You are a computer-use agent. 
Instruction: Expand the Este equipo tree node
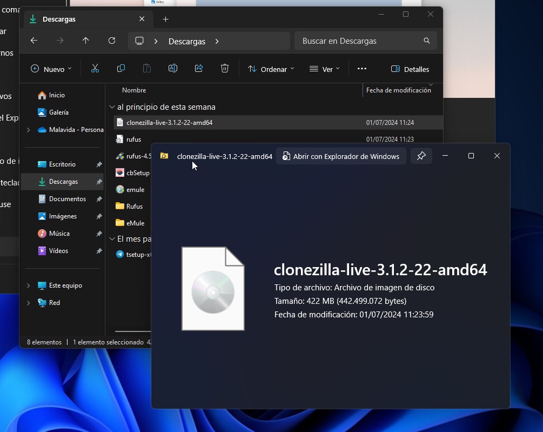click(x=29, y=285)
